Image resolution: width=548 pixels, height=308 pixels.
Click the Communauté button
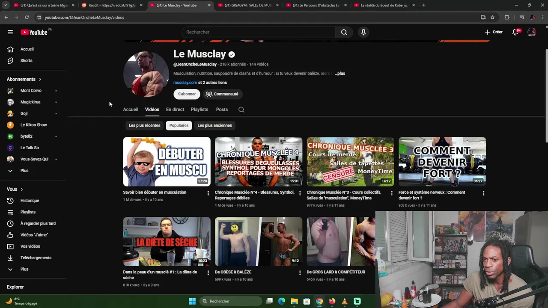point(222,94)
